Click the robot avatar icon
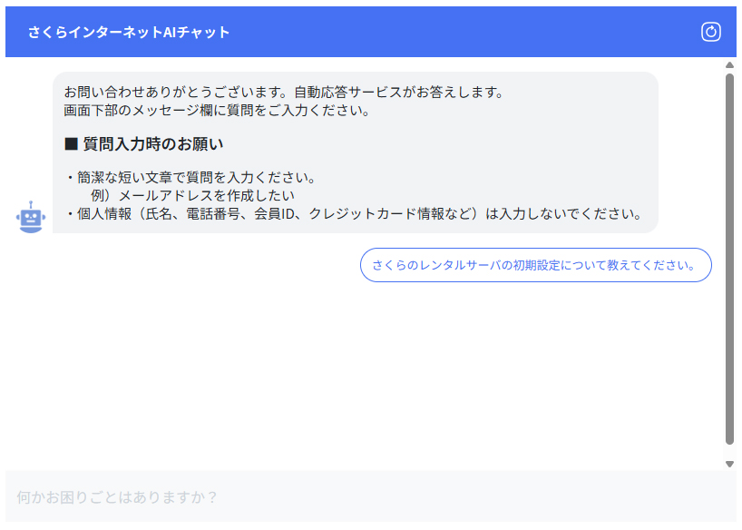Screen dimensions: 742x530 click(x=31, y=217)
